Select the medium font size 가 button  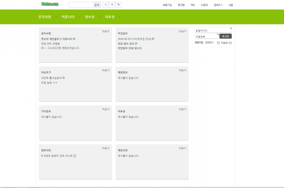112,5
